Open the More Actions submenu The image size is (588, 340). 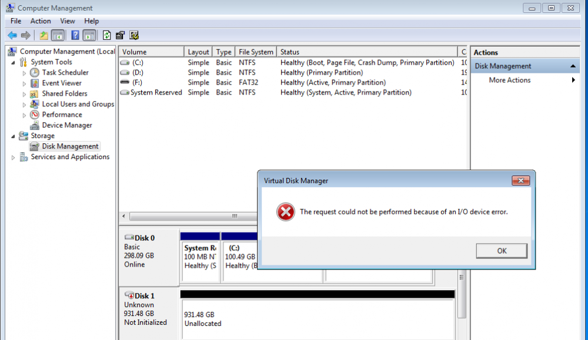click(x=525, y=80)
